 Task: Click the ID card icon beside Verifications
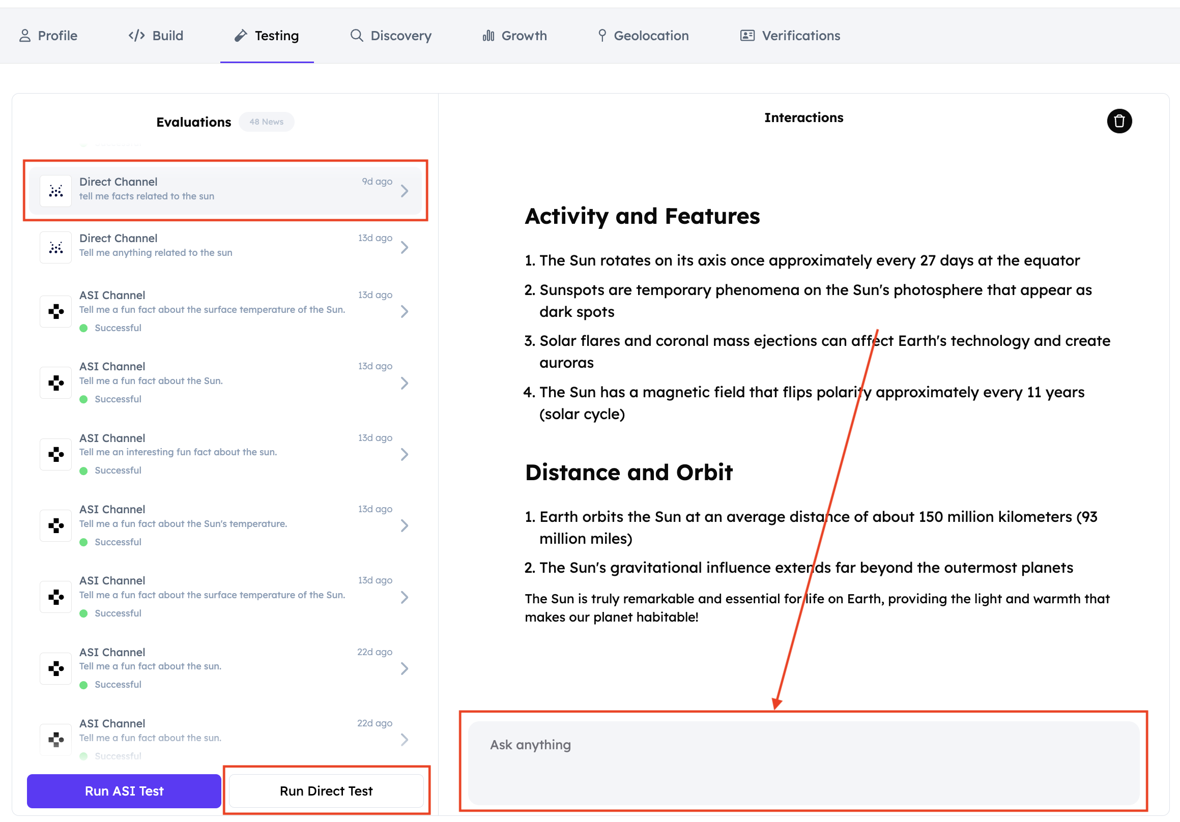coord(747,36)
